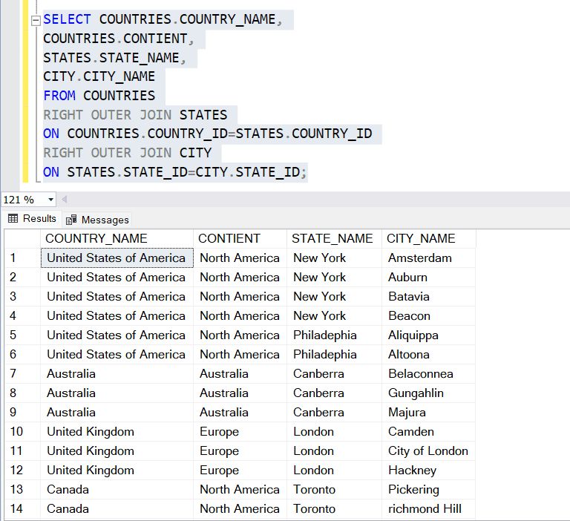570x521 pixels.
Task: Select the CITY_NAME column header
Action: pyautogui.click(x=428, y=238)
